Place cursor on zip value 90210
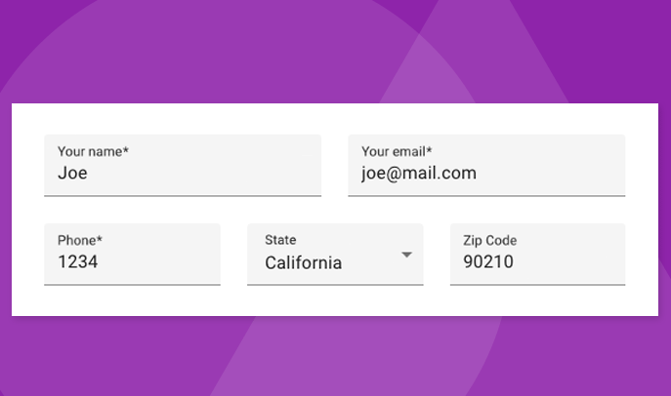This screenshot has width=671, height=396. point(488,262)
